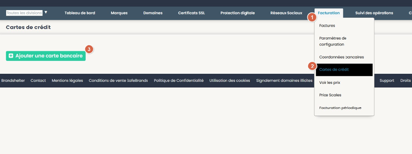This screenshot has height=154, width=412.
Task: Click the Cartes de crédit page heading
Action: [28, 27]
